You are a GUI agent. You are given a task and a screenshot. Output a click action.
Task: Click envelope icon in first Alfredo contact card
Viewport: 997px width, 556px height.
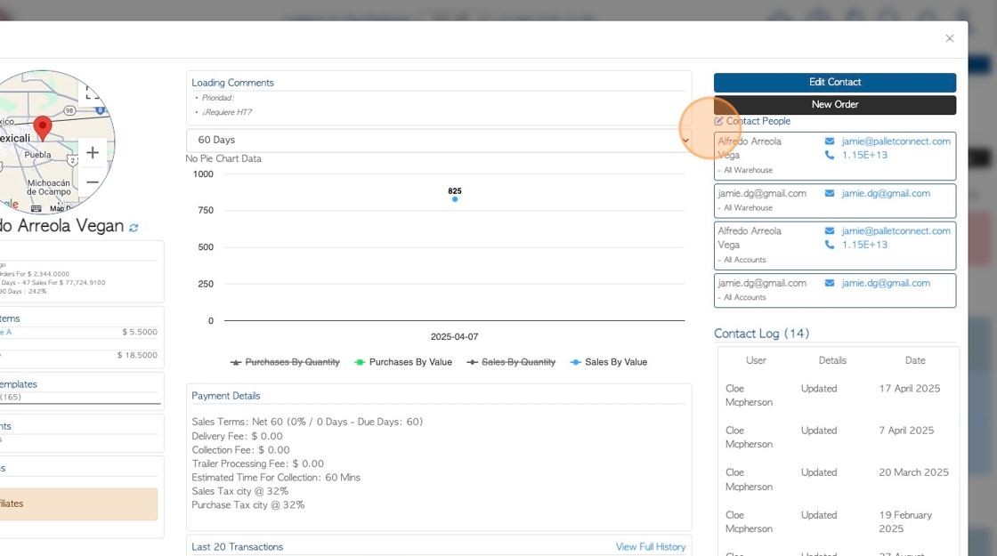(829, 141)
